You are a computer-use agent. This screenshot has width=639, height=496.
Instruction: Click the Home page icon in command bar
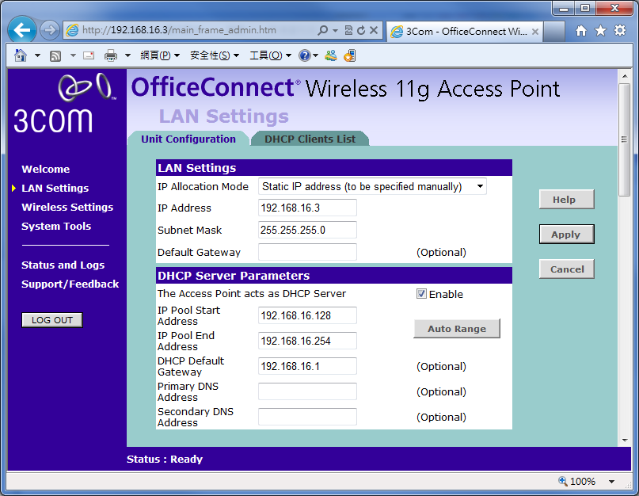(x=21, y=55)
